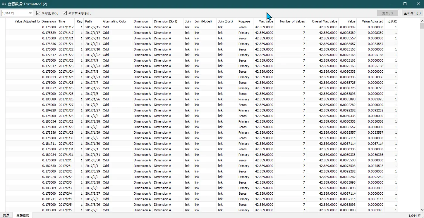Click the Alternating Color column header

115,21
